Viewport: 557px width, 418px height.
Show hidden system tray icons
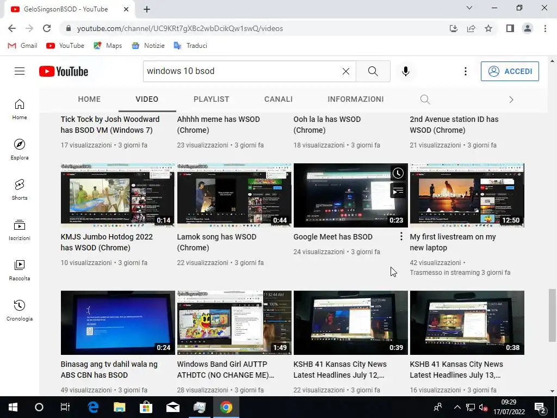click(x=457, y=407)
